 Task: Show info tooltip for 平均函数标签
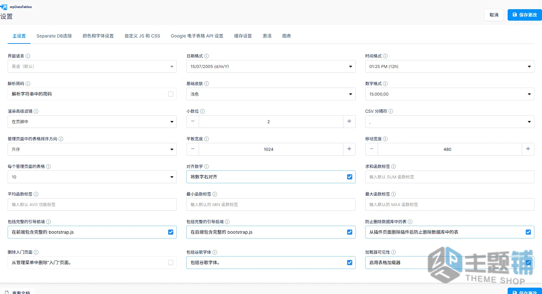coord(36,194)
